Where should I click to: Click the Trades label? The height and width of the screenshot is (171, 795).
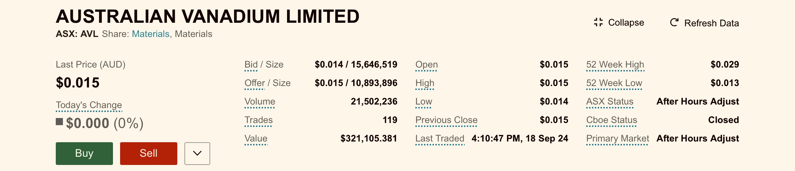pyautogui.click(x=258, y=120)
